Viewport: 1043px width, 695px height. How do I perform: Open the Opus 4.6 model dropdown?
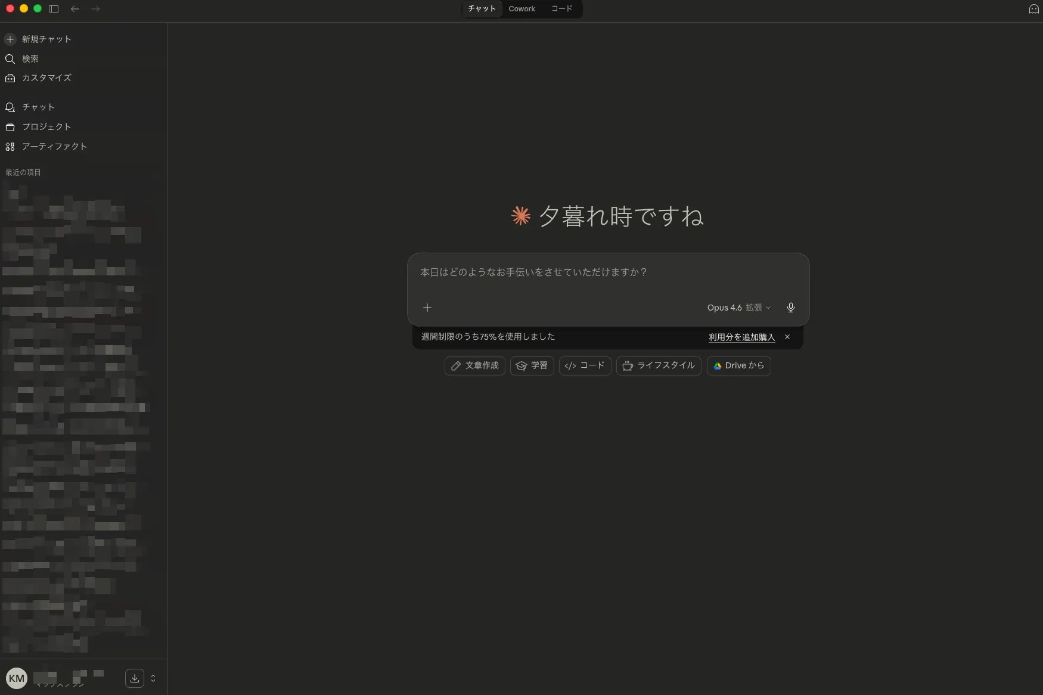[x=739, y=308]
